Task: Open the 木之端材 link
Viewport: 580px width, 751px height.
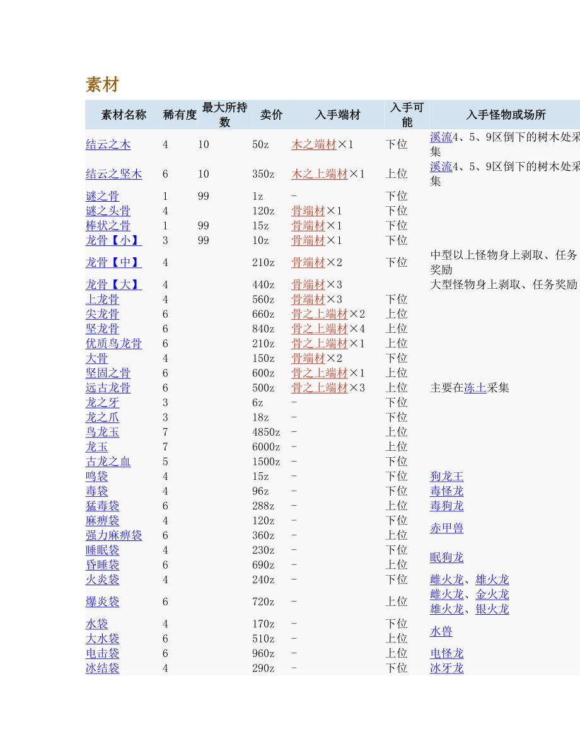Action: 313,144
